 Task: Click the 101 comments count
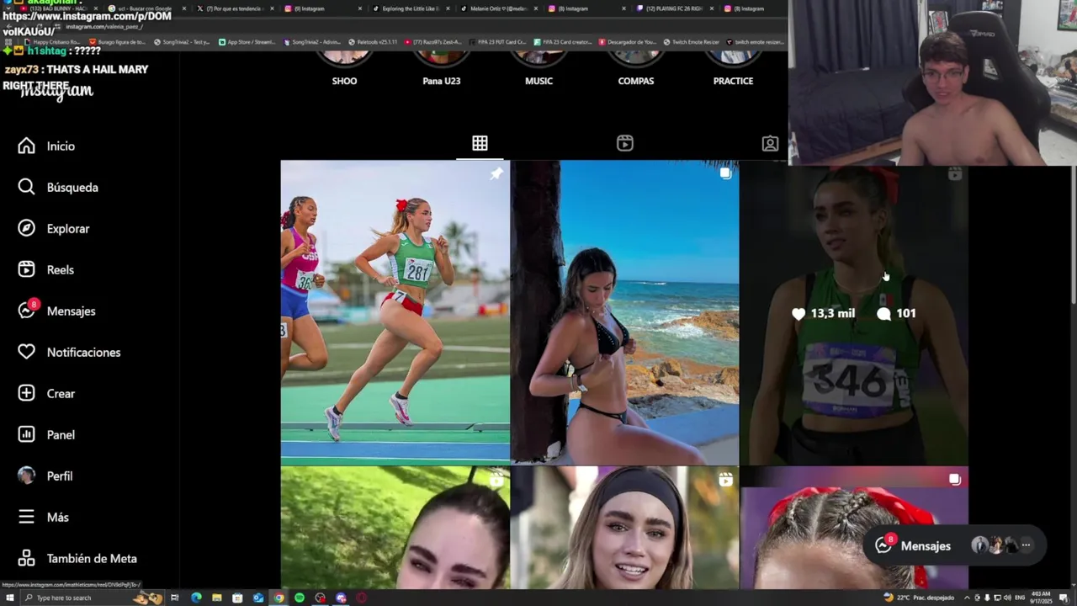[896, 313]
